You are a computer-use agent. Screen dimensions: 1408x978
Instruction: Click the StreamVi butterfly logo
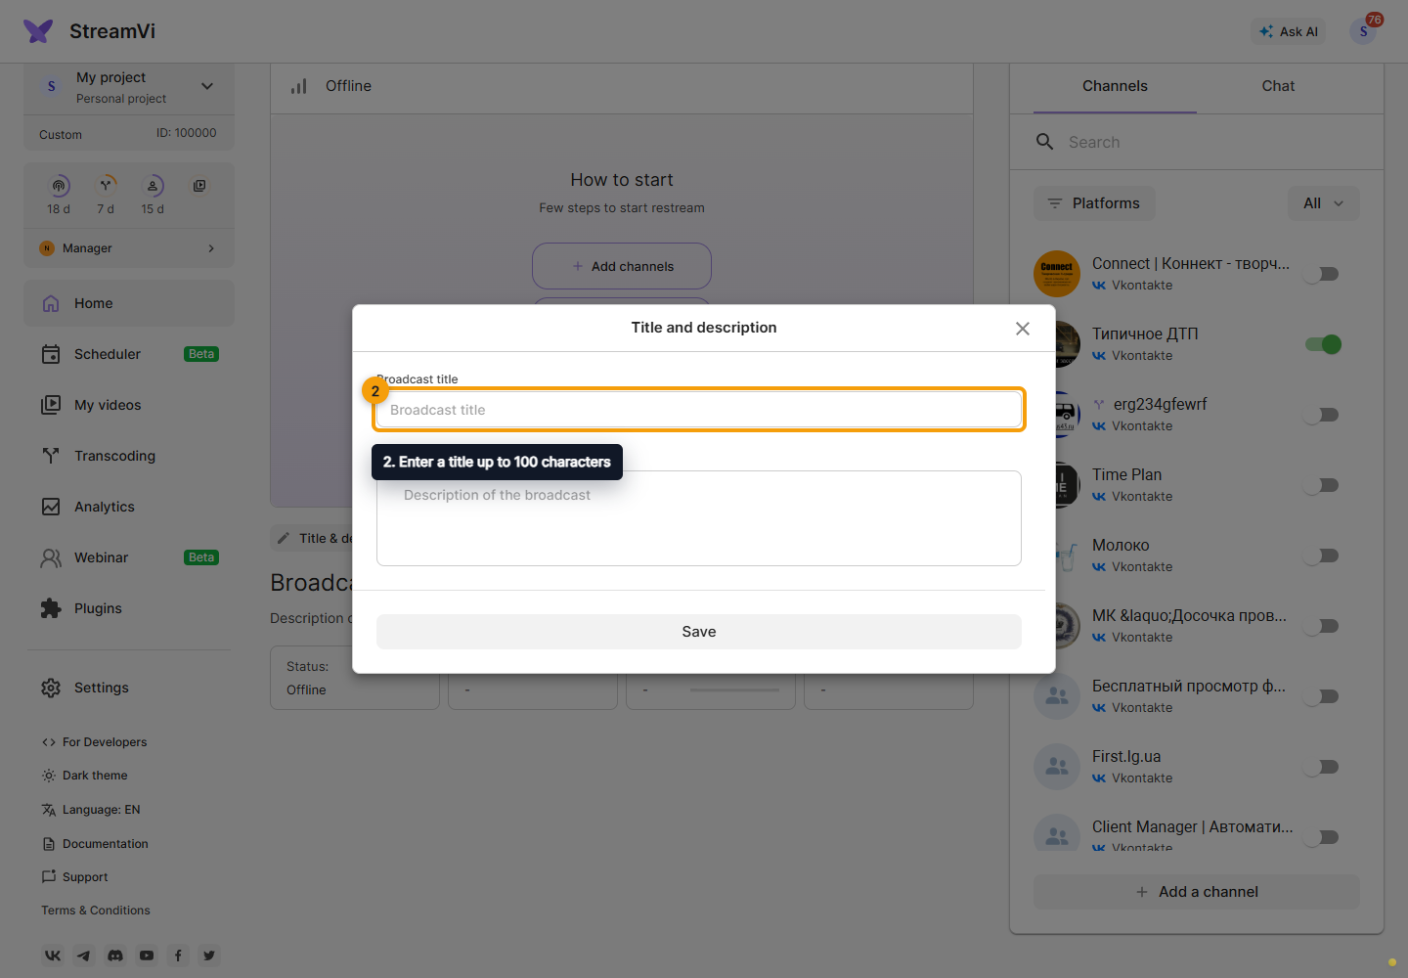38,31
